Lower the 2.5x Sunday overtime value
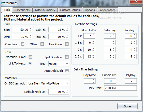Viewport: 143px width, 112px height. click(135, 57)
